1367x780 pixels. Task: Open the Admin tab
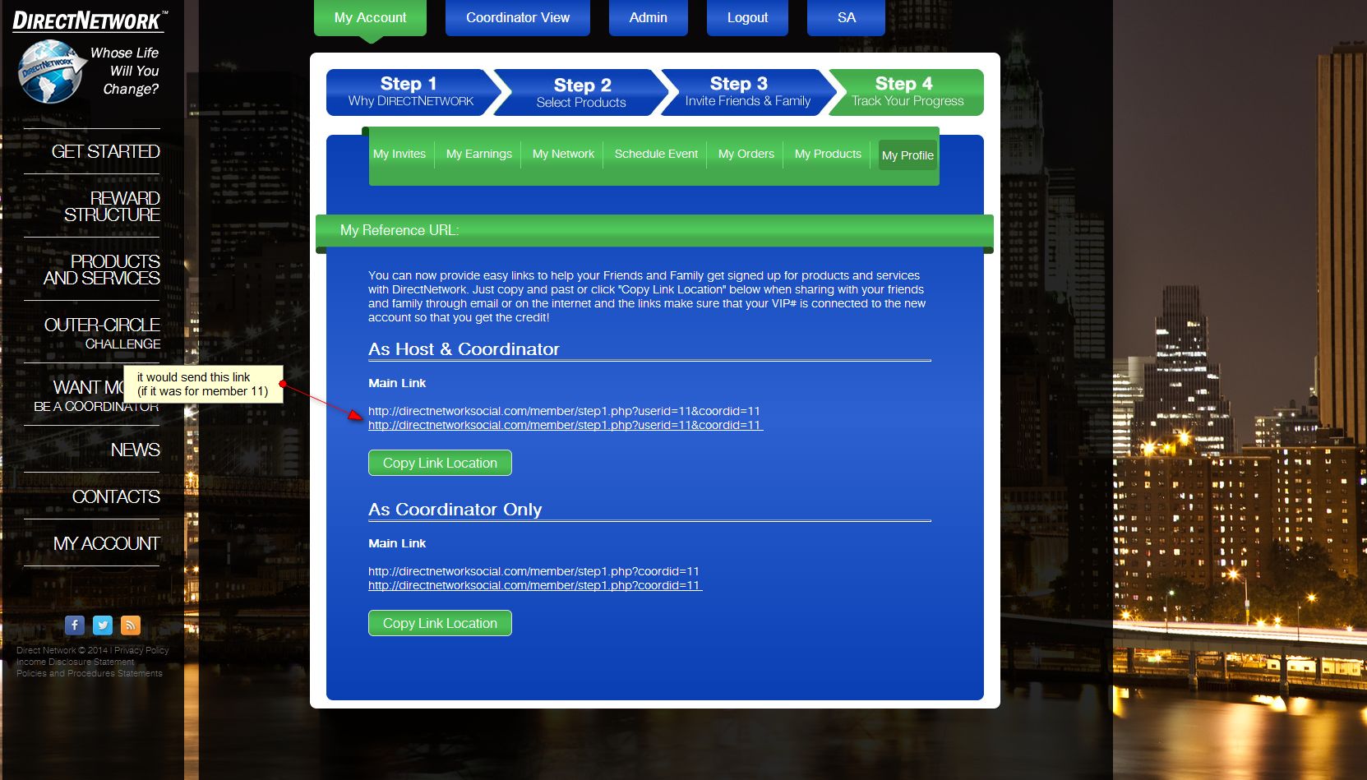point(649,17)
